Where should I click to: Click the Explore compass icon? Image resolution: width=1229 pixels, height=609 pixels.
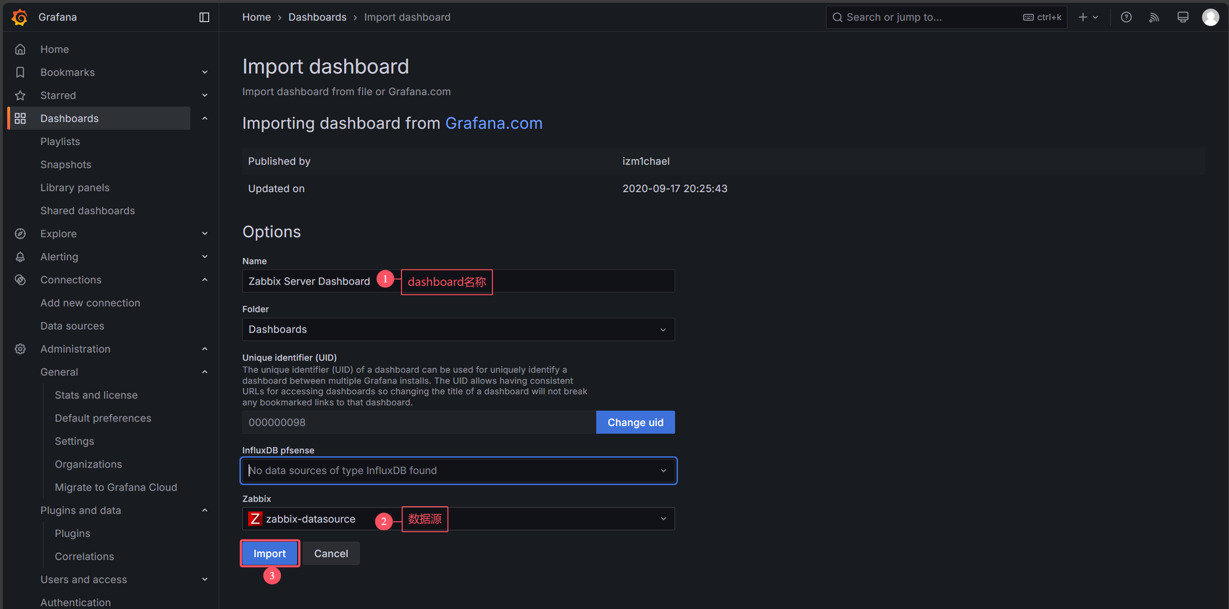point(20,233)
